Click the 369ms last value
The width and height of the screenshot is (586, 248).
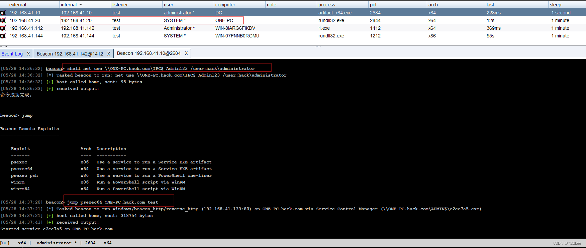coord(494,28)
